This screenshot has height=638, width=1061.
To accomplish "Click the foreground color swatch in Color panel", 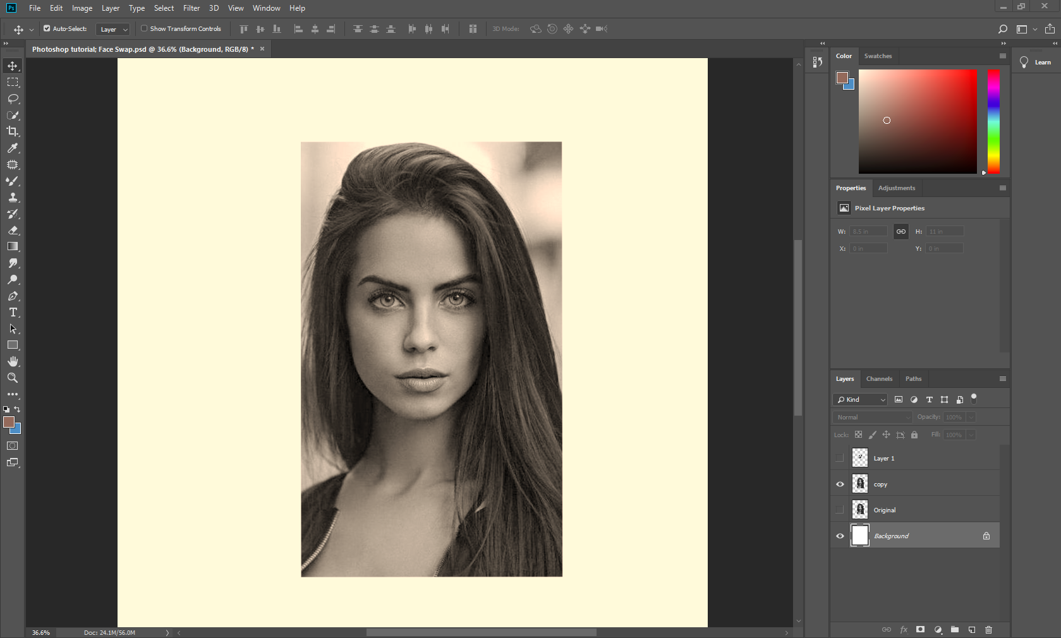I will 842,78.
